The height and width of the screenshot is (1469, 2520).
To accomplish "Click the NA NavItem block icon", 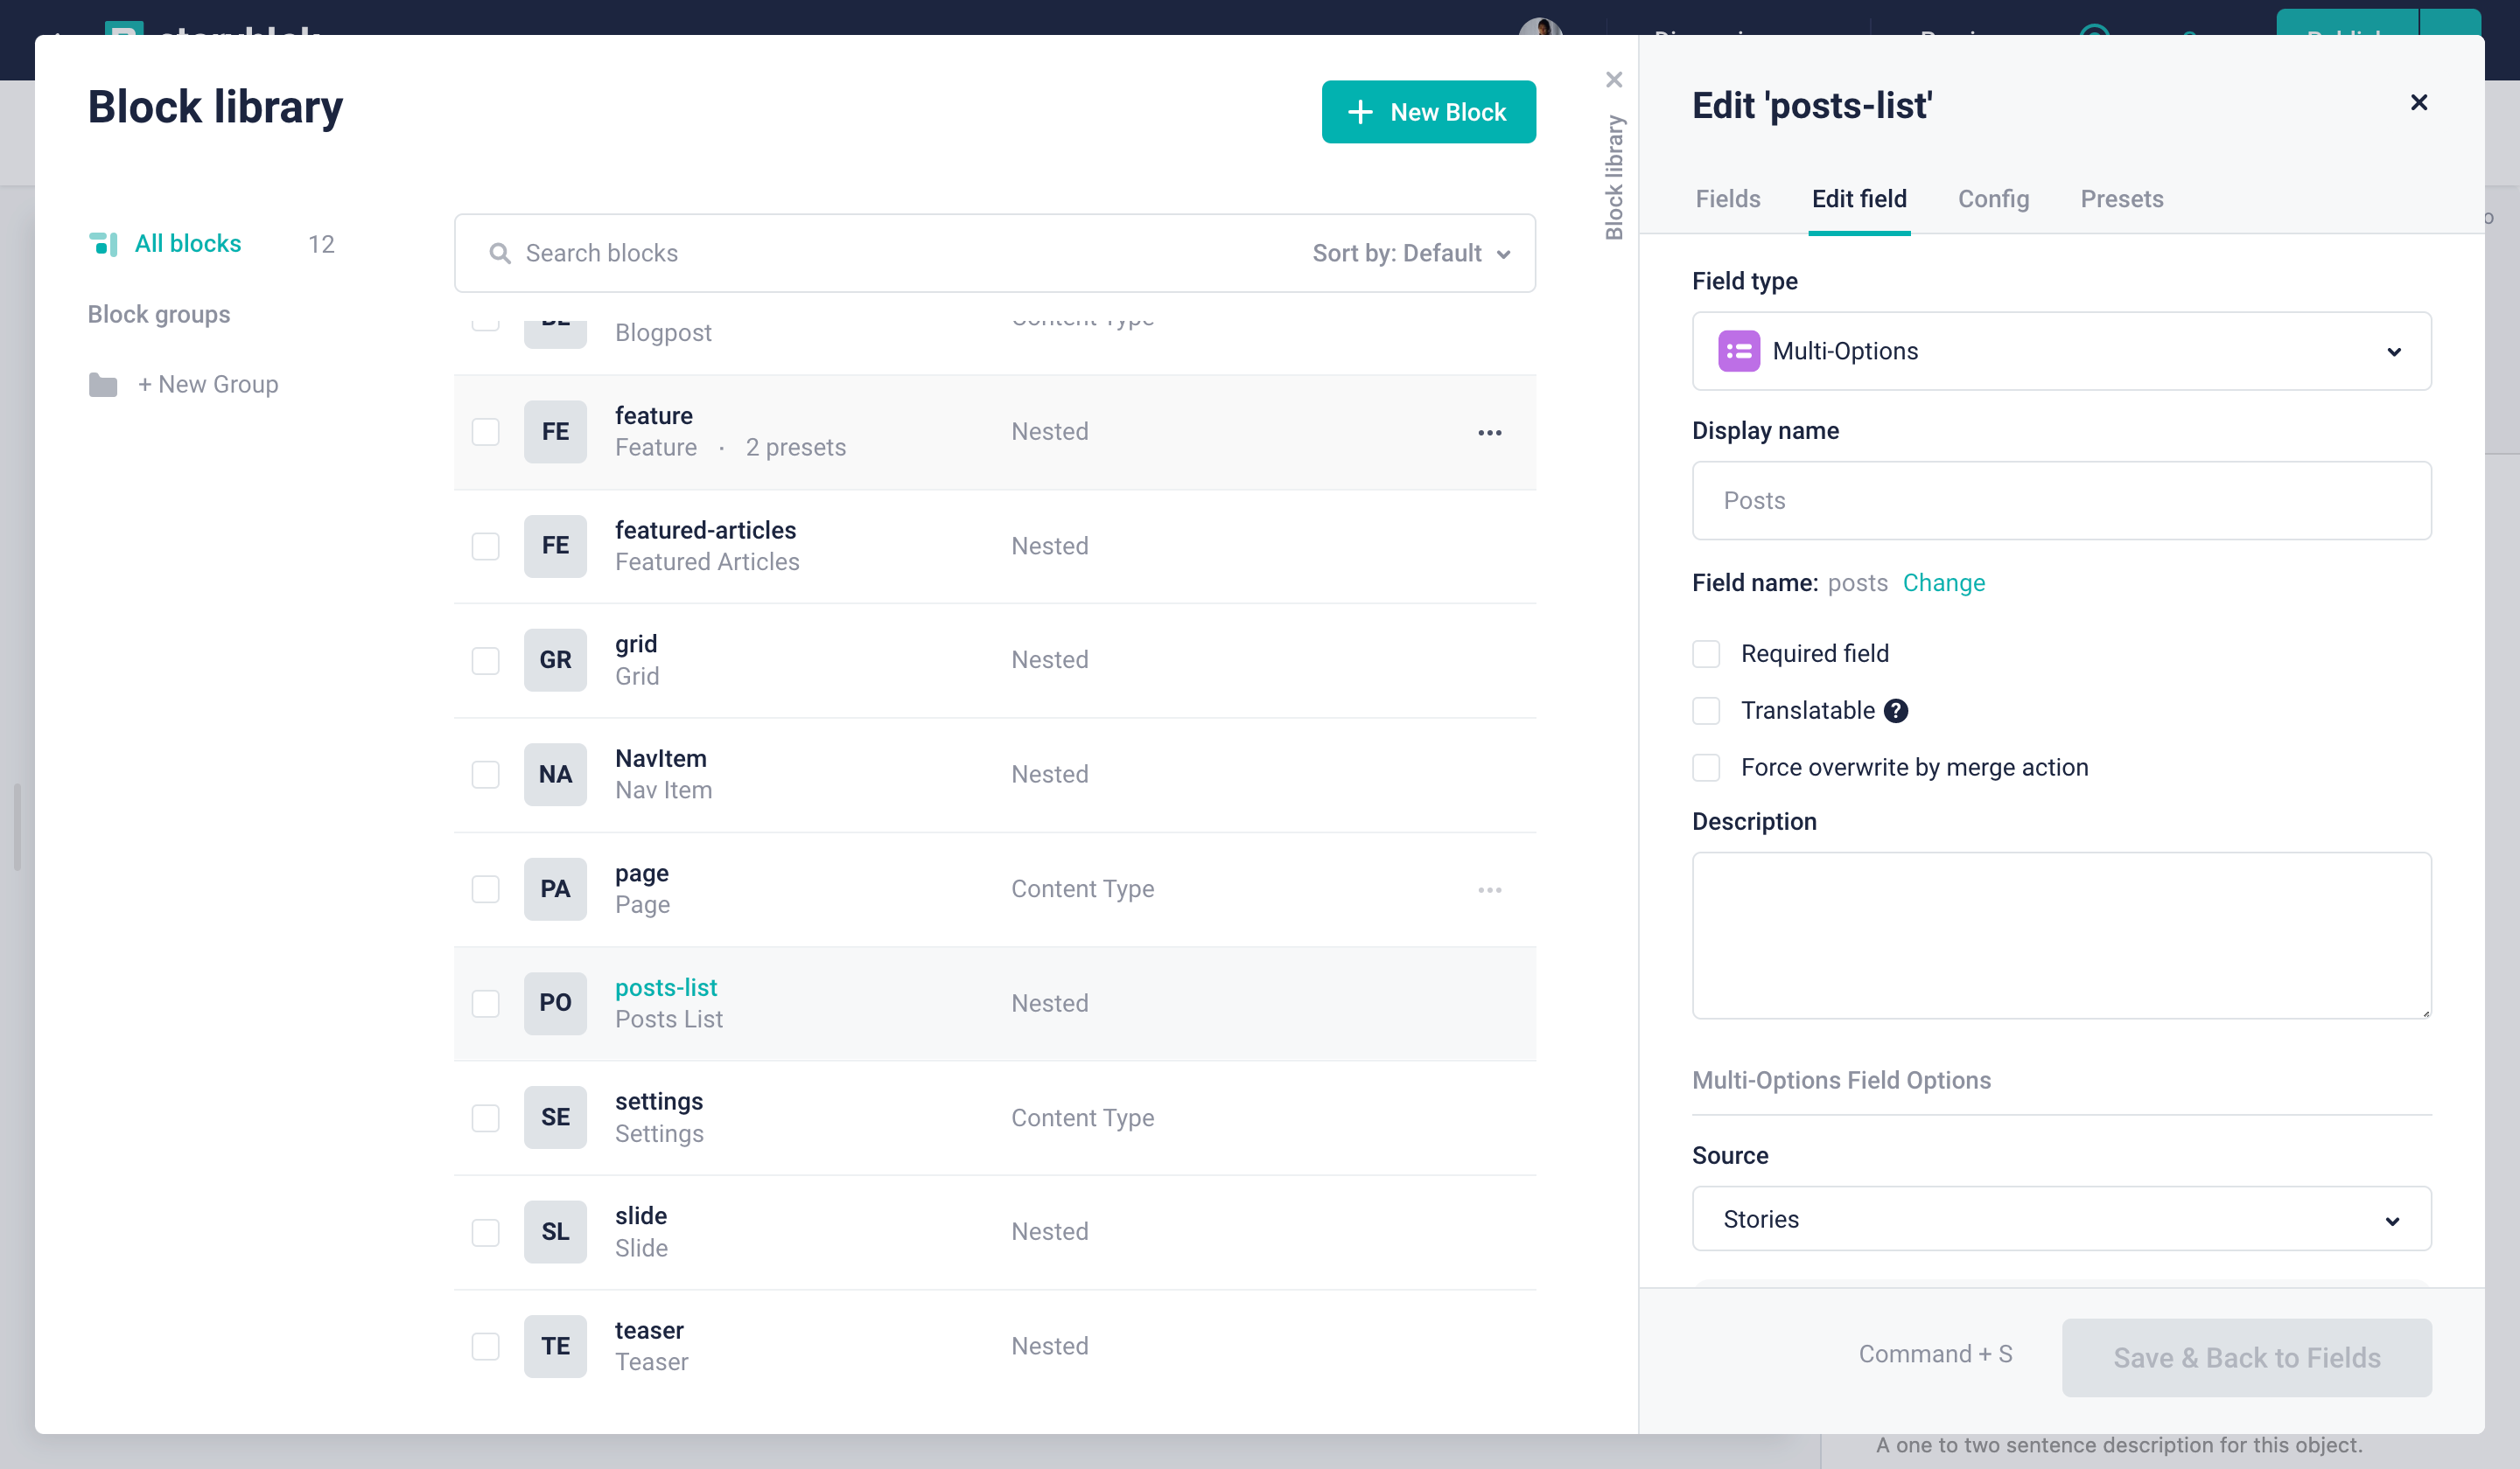I will point(555,775).
